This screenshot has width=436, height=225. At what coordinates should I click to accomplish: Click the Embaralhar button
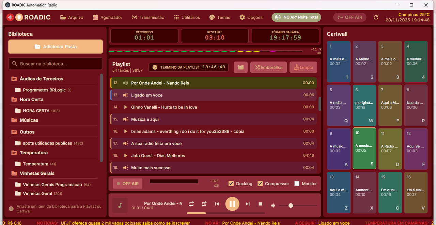pyautogui.click(x=269, y=67)
